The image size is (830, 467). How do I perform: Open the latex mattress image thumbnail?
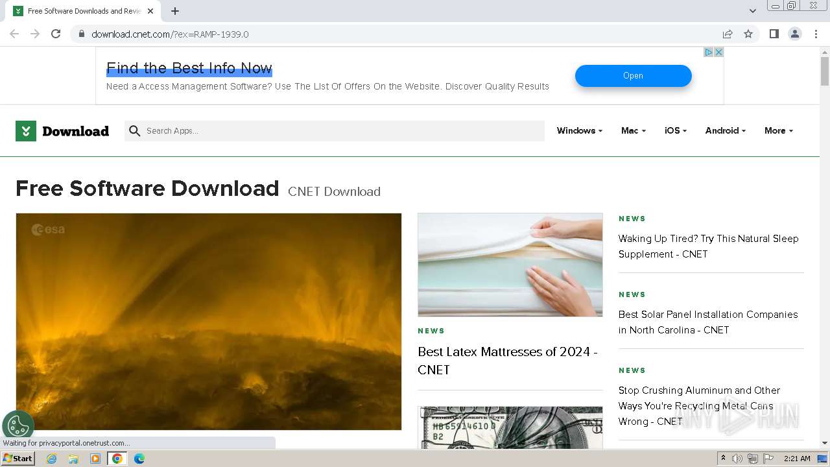510,265
